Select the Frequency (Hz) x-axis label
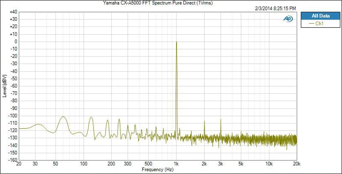 click(x=157, y=169)
